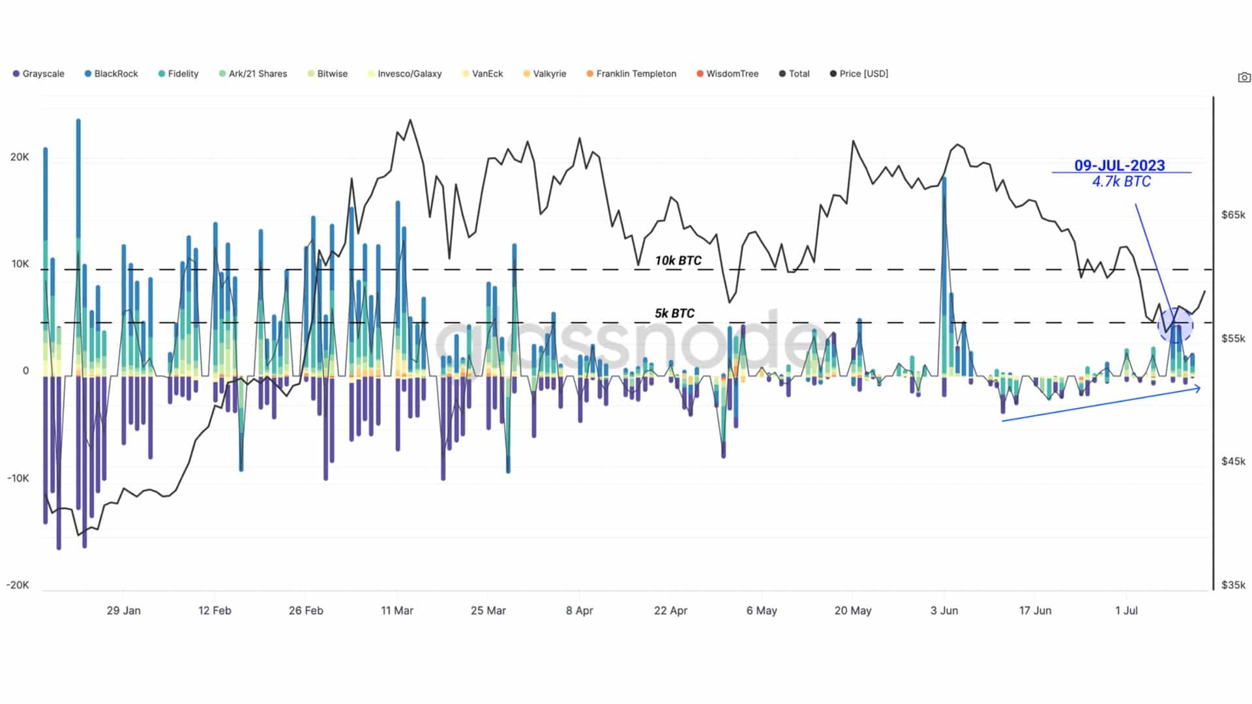Click the 09-JUL-2023 annotation label
Image resolution: width=1252 pixels, height=704 pixels.
(1120, 166)
